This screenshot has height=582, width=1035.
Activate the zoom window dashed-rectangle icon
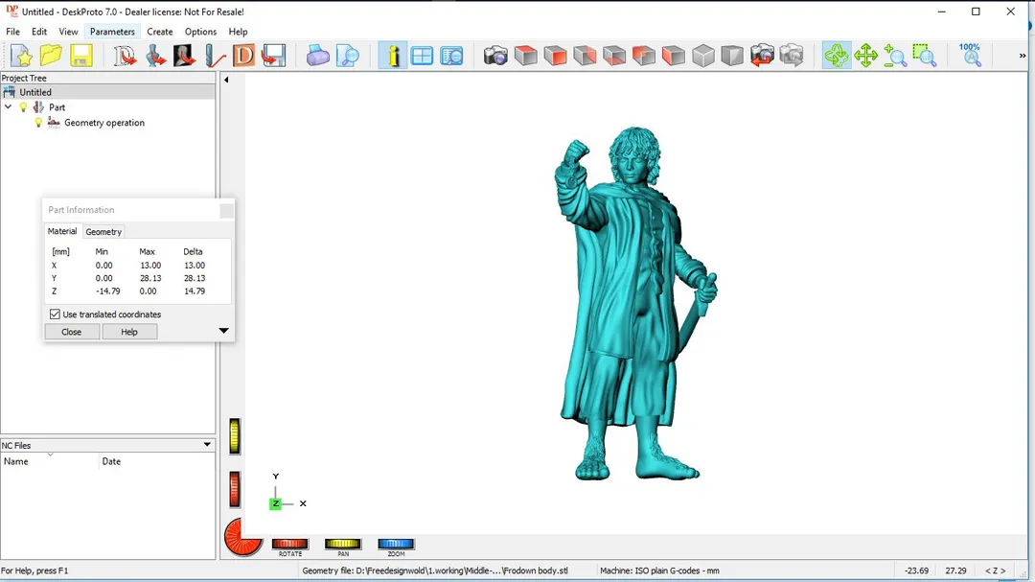point(925,56)
